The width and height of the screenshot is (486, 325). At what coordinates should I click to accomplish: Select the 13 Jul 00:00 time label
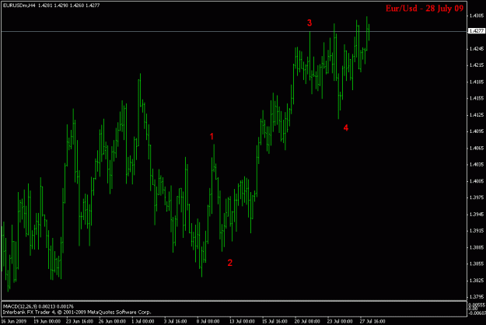(x=242, y=321)
